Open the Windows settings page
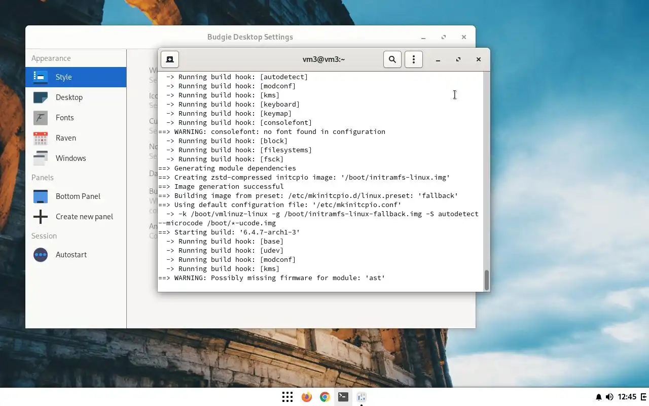The height and width of the screenshot is (406, 649). [x=76, y=158]
